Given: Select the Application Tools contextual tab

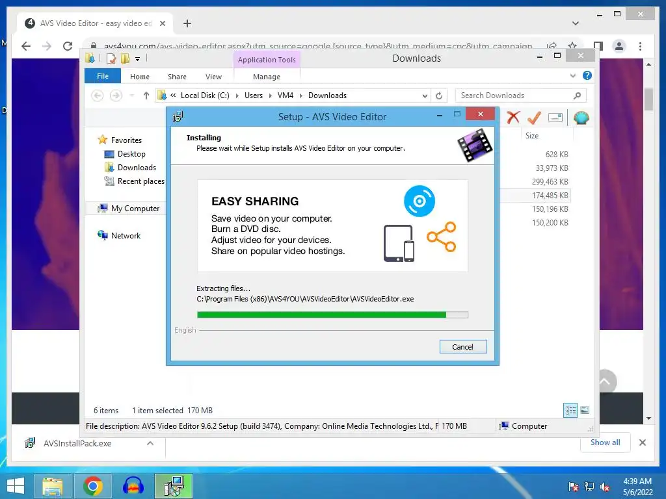Looking at the screenshot, I should (267, 60).
